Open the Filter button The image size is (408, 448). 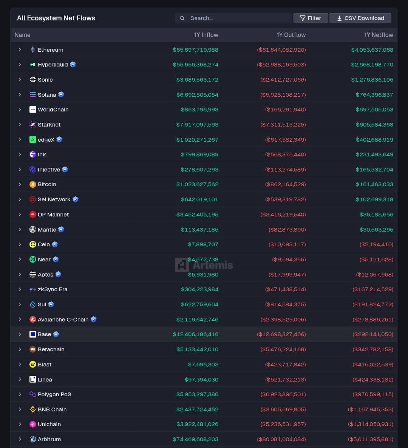coord(310,18)
